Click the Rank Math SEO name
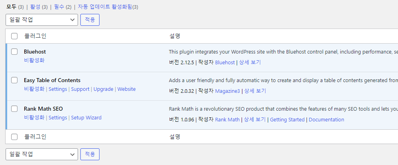Viewport: 398px width, 165px height. [x=43, y=109]
